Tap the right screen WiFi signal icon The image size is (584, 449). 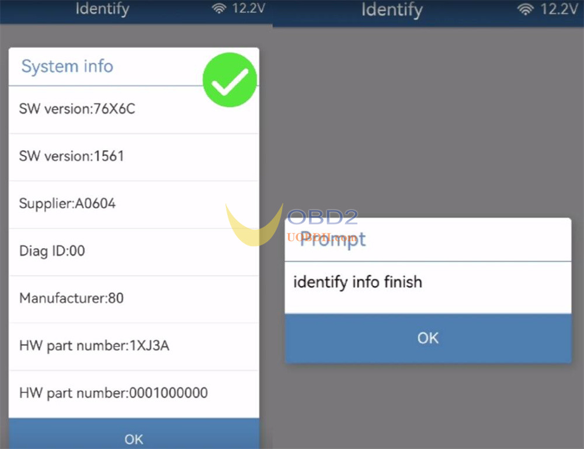click(x=525, y=9)
